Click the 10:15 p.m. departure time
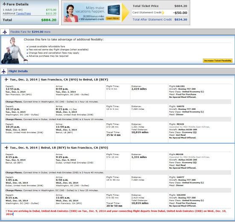235x222 pixels. 12,109
